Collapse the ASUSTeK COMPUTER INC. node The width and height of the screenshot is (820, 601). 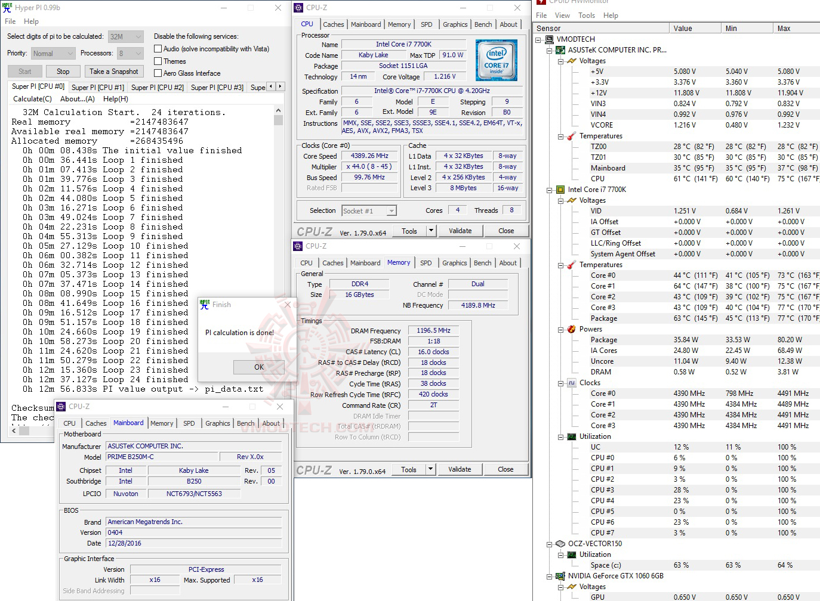[550, 50]
